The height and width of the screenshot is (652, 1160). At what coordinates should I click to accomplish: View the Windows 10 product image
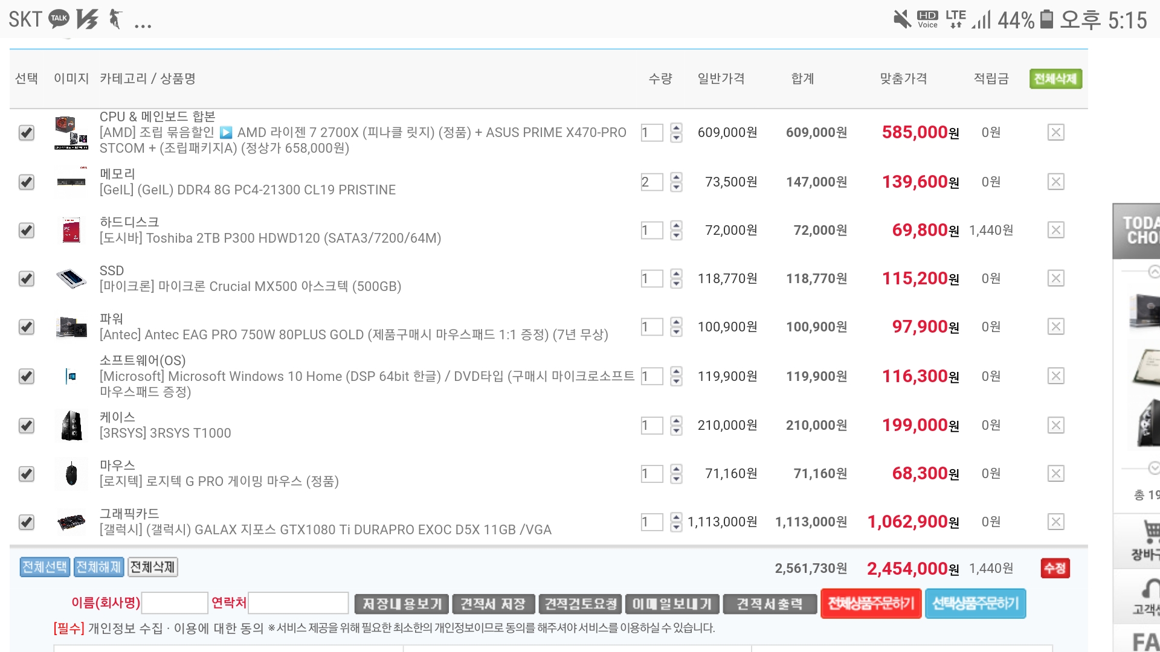coord(71,376)
